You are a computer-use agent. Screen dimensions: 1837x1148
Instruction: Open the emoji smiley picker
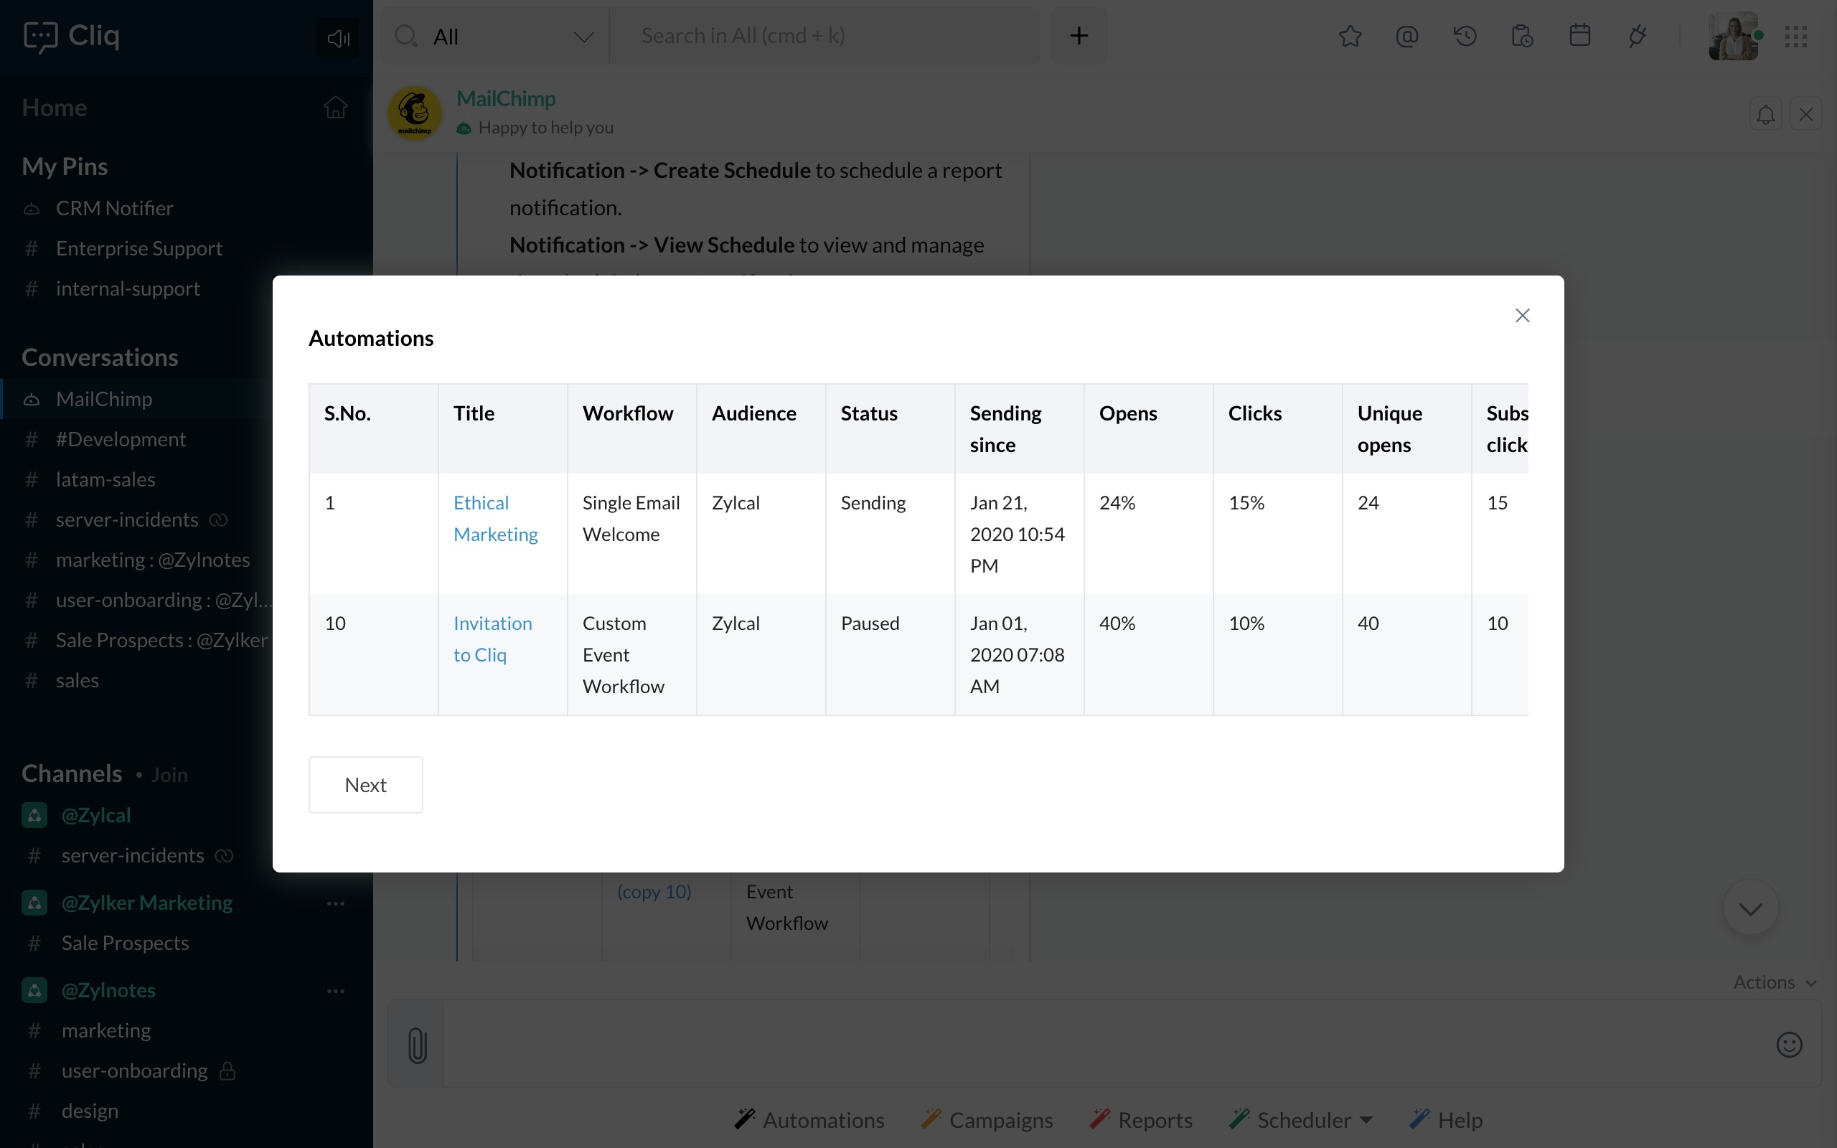point(1789,1045)
